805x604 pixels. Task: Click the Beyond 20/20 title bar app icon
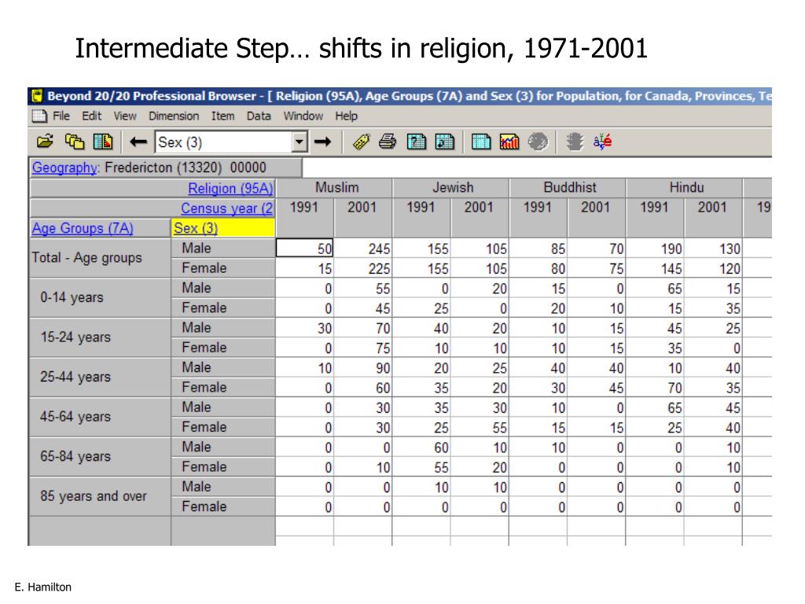click(x=36, y=96)
